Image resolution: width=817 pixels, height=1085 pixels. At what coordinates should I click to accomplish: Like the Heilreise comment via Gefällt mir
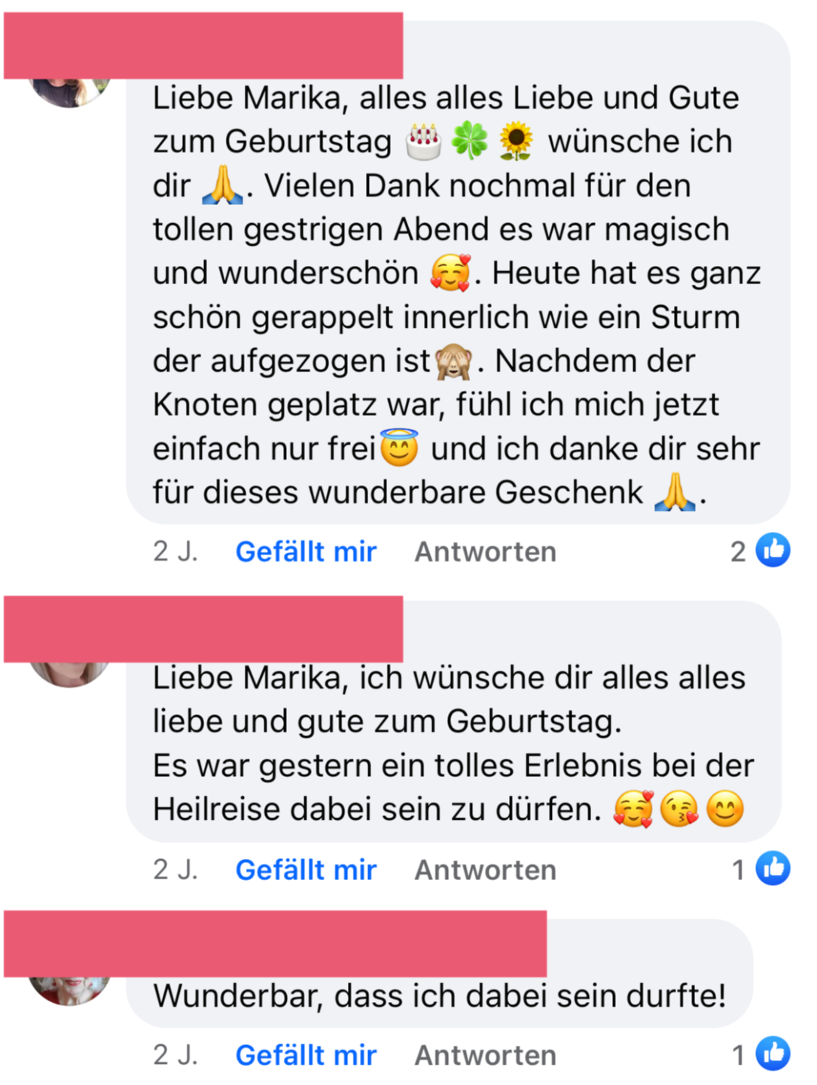coord(306,870)
